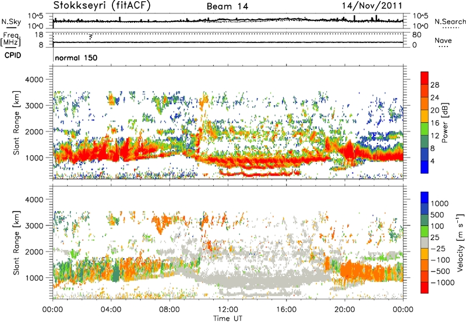Click the Power colorbar value '4'
Screen dimensions: 466x322
433,162
